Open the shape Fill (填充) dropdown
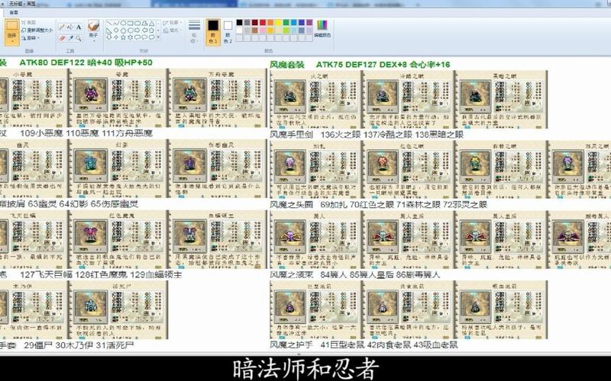The width and height of the screenshot is (611, 381). pos(172,30)
